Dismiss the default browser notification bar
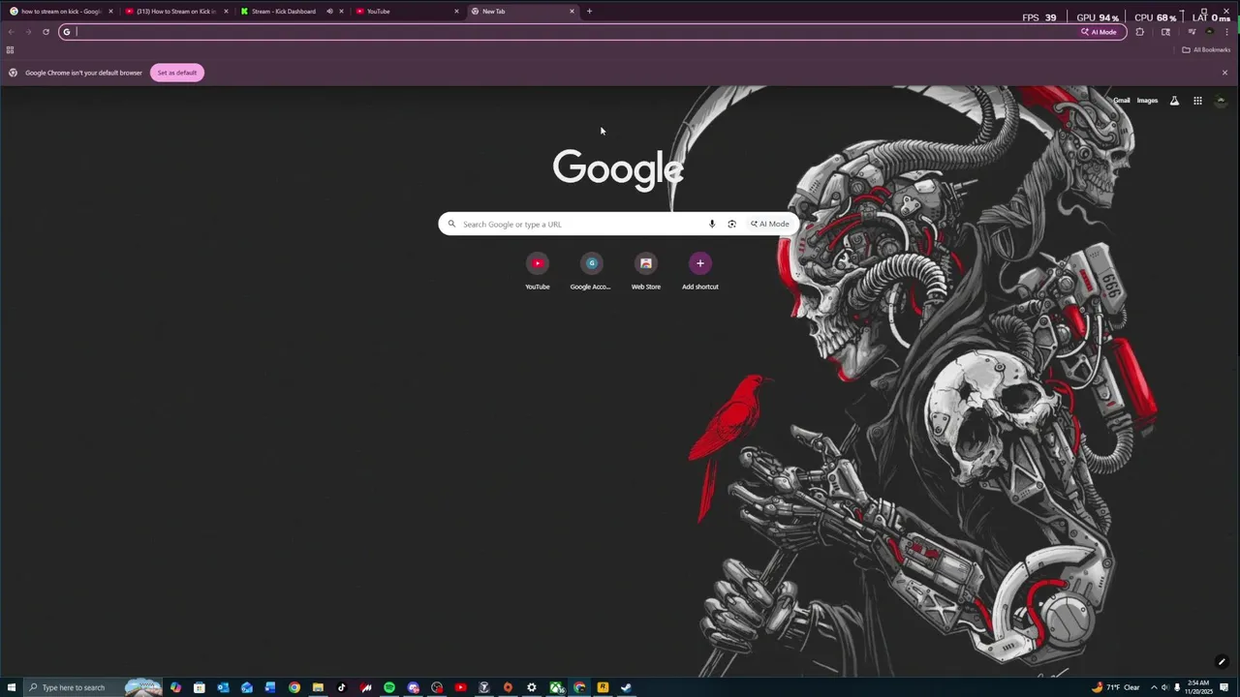Image resolution: width=1240 pixels, height=697 pixels. 1224,73
